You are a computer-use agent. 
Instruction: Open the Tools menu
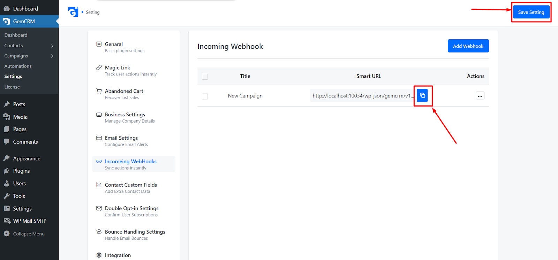pos(19,196)
